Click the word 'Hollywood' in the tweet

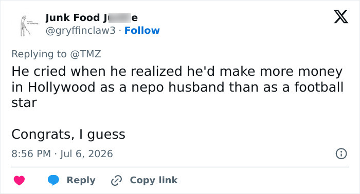(x=62, y=88)
